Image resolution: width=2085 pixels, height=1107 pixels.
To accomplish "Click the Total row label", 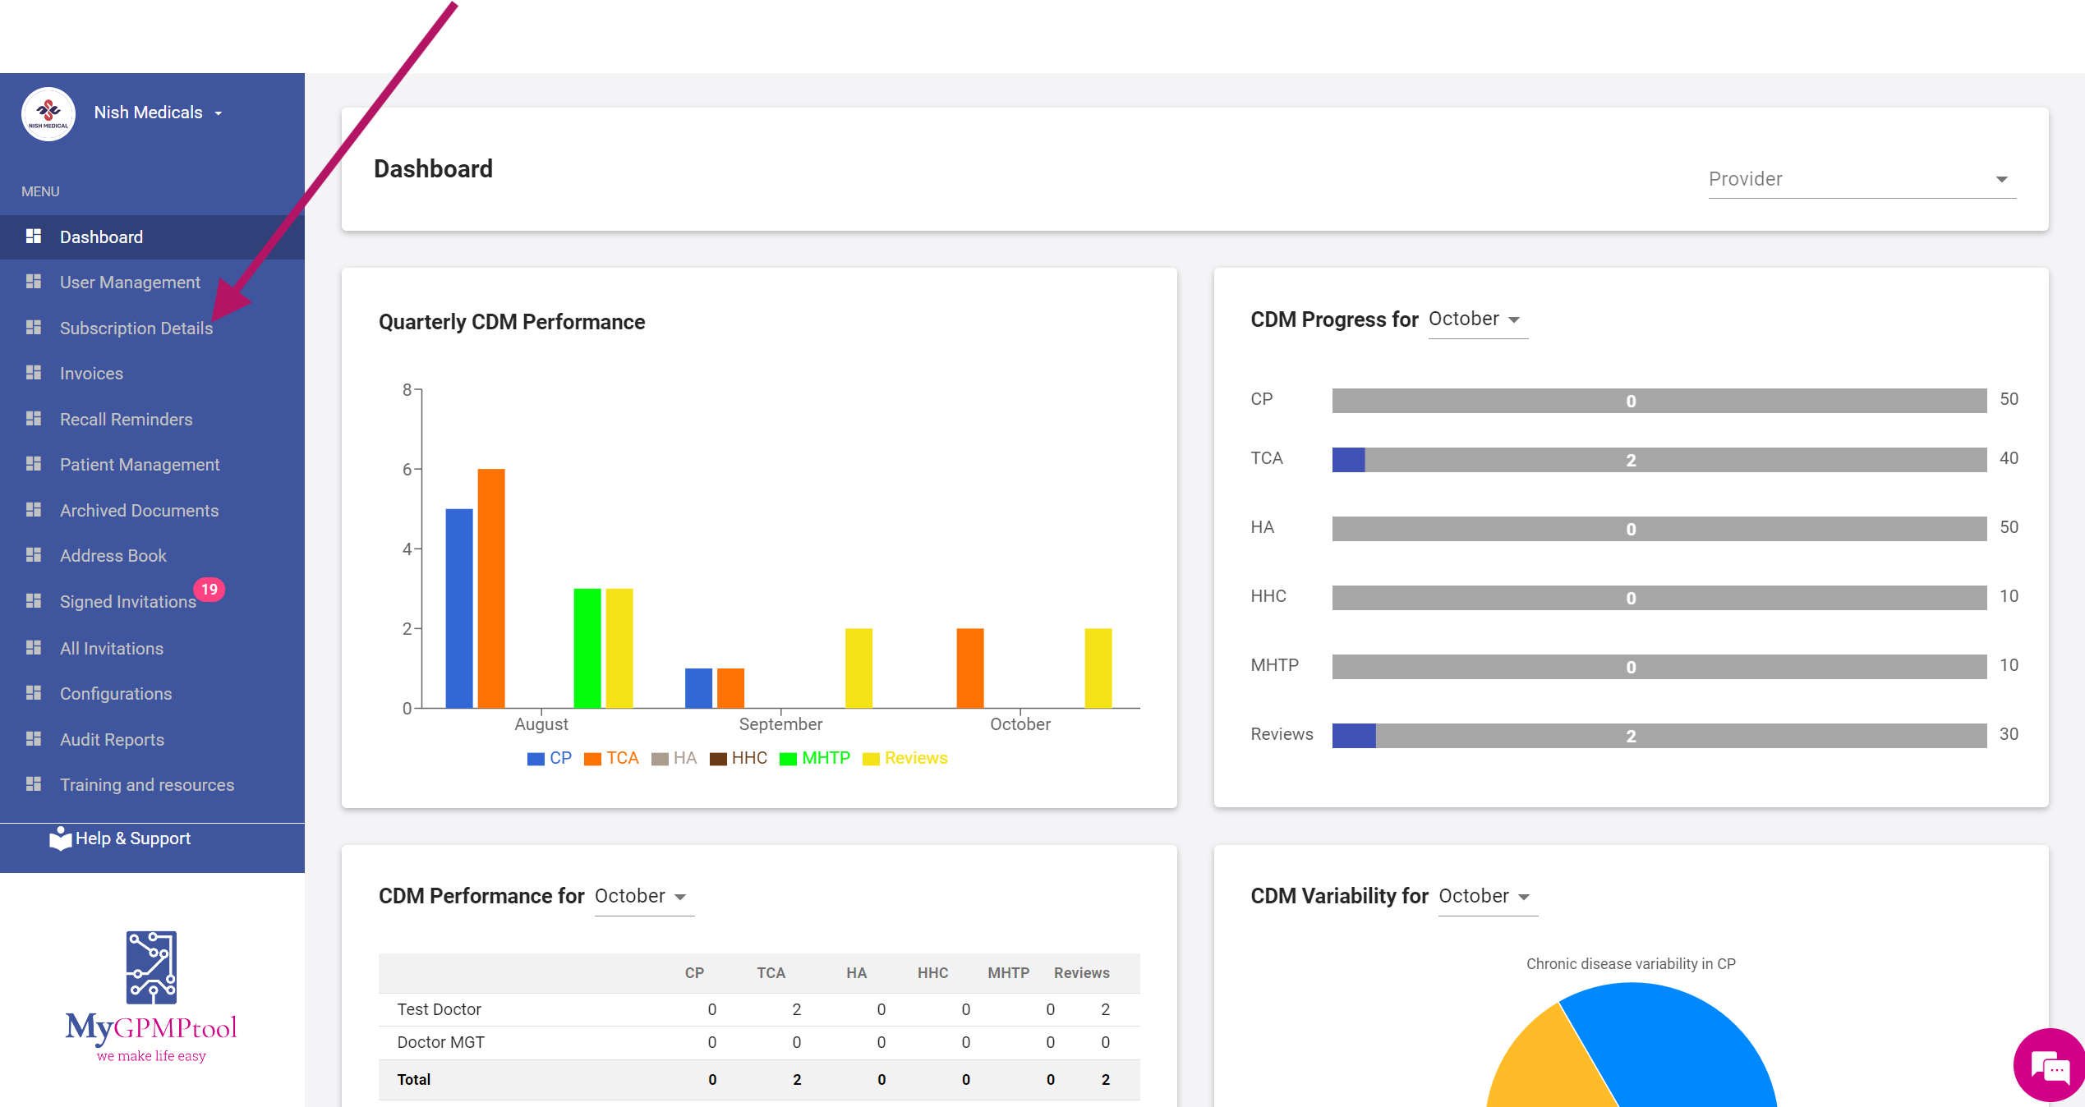I will pyautogui.click(x=414, y=1079).
